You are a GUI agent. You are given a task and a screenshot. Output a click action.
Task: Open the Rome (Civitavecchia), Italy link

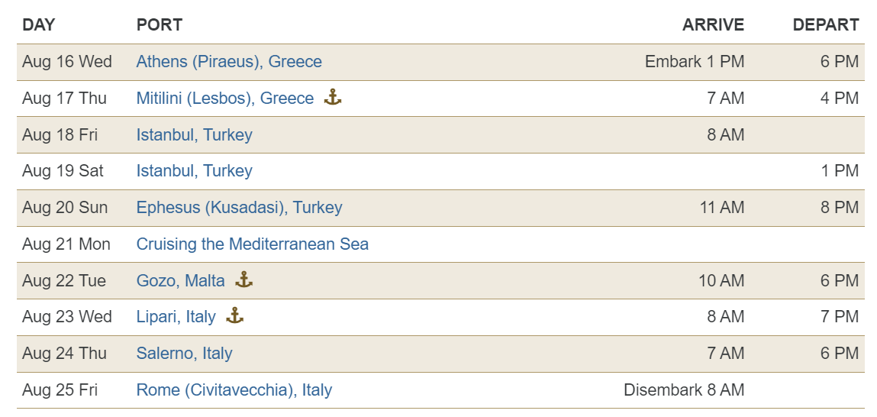click(x=234, y=390)
